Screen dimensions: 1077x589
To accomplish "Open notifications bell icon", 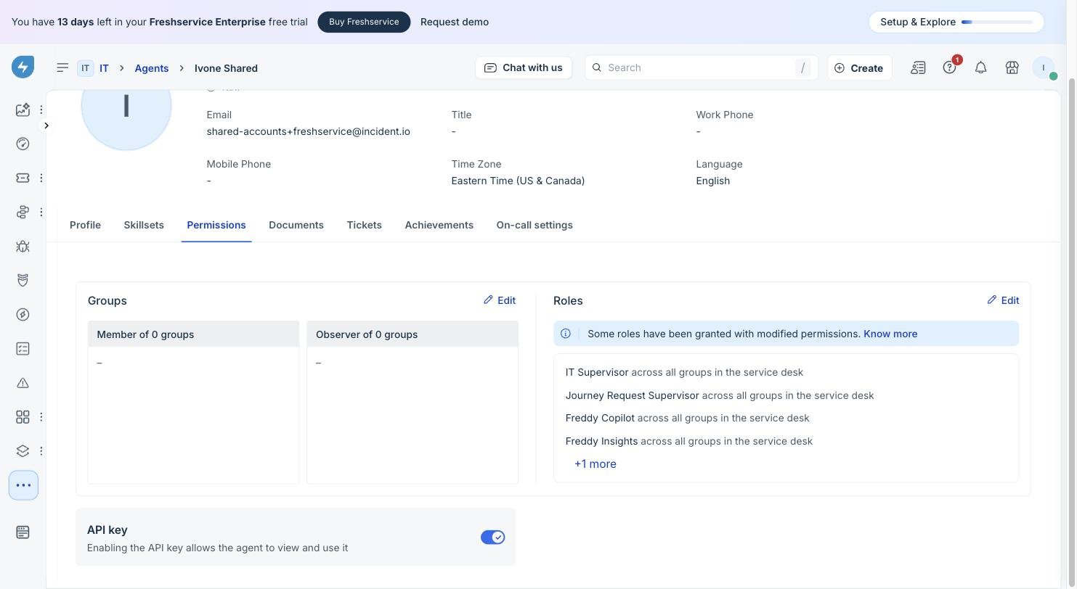I will point(980,67).
